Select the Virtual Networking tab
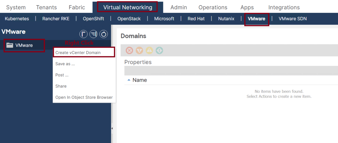Image resolution: width=338 pixels, height=143 pixels. (x=128, y=7)
